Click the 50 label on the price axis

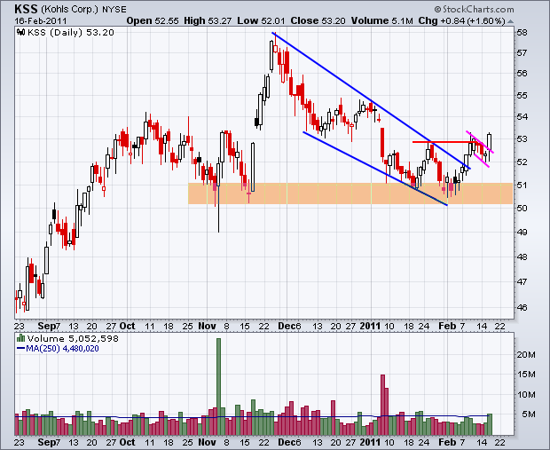click(x=522, y=208)
